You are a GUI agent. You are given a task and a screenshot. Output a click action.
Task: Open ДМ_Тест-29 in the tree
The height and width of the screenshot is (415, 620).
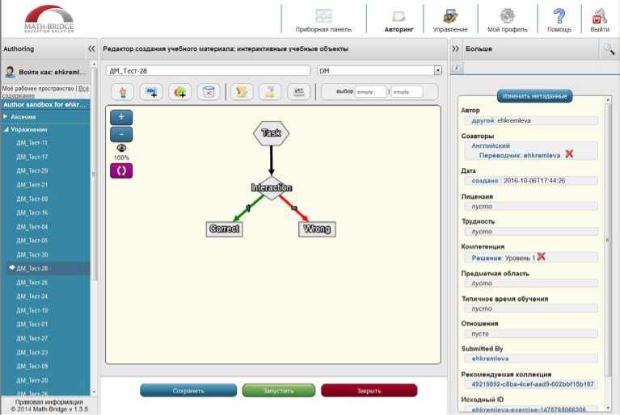[x=32, y=170]
